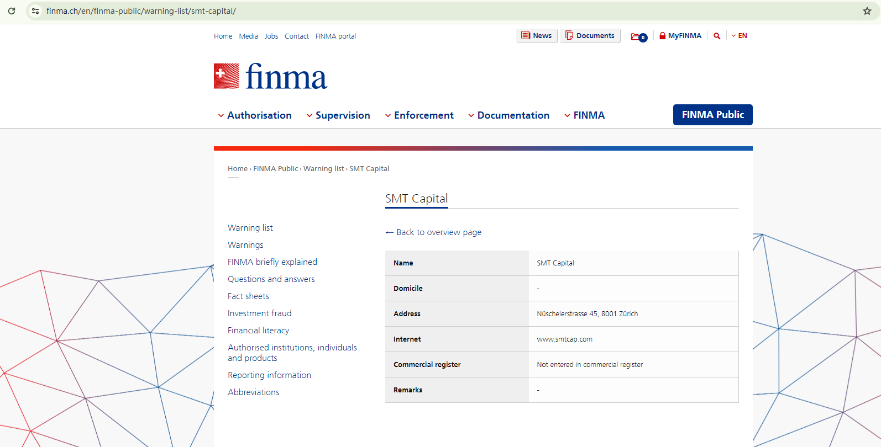Image resolution: width=881 pixels, height=447 pixels.
Task: Go to Home in the top utility links
Action: pos(223,36)
